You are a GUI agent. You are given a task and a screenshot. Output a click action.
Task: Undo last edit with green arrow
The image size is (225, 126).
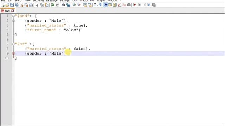point(52,5)
